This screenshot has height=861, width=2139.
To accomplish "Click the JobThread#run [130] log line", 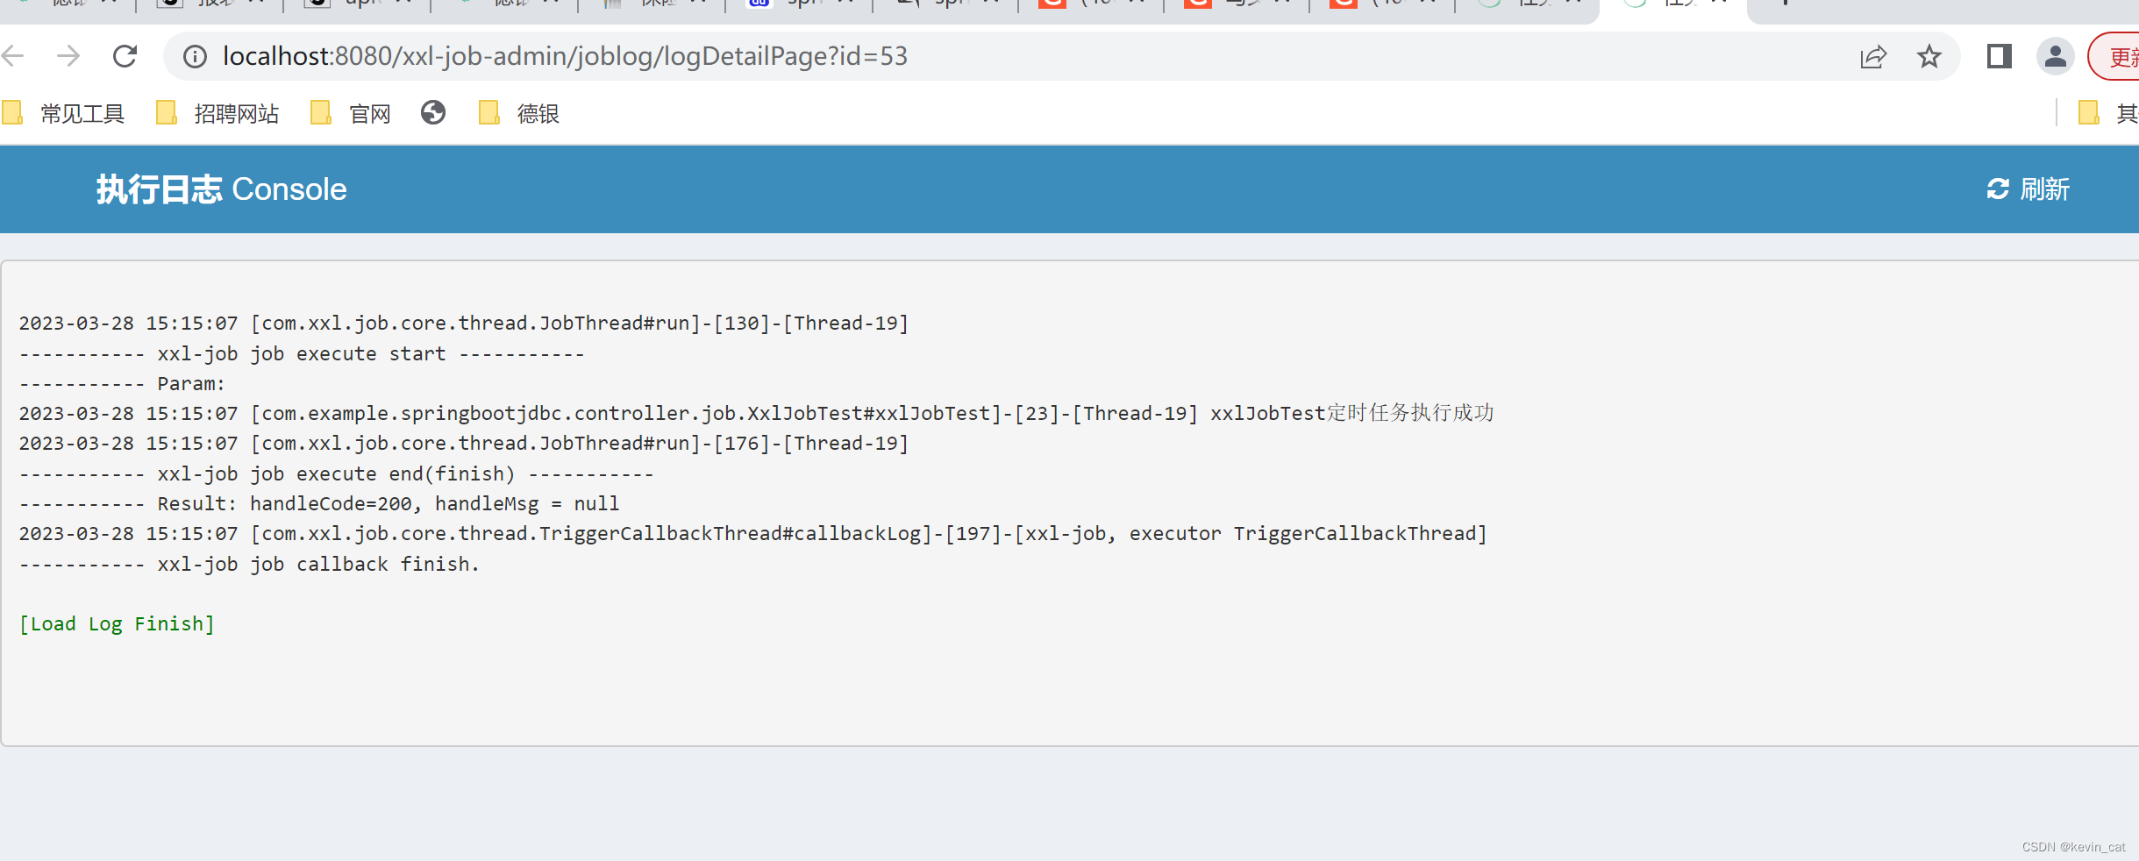I will pos(464,324).
